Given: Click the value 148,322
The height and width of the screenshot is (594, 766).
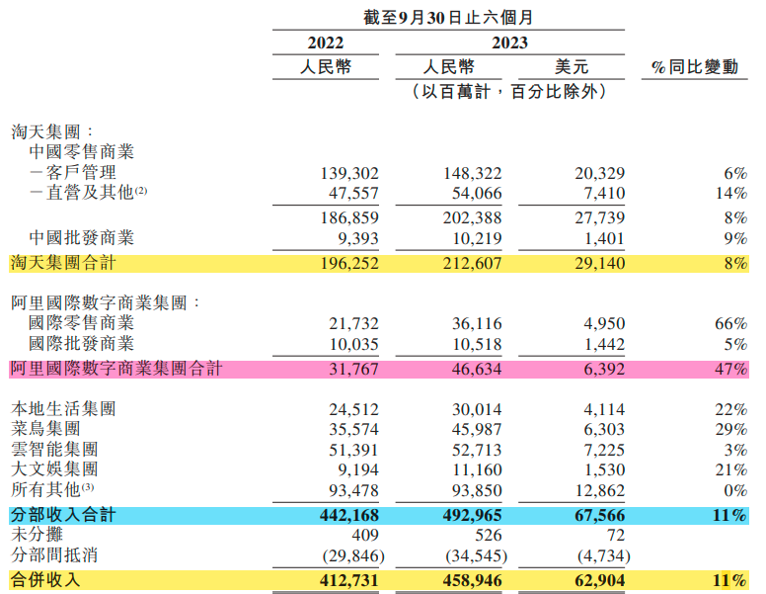Looking at the screenshot, I should (473, 173).
